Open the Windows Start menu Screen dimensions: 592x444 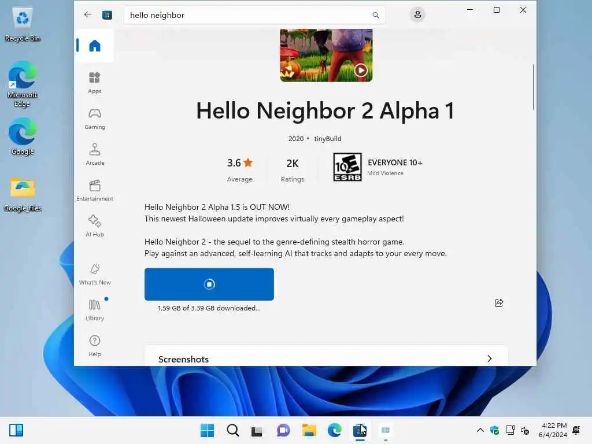tap(207, 430)
